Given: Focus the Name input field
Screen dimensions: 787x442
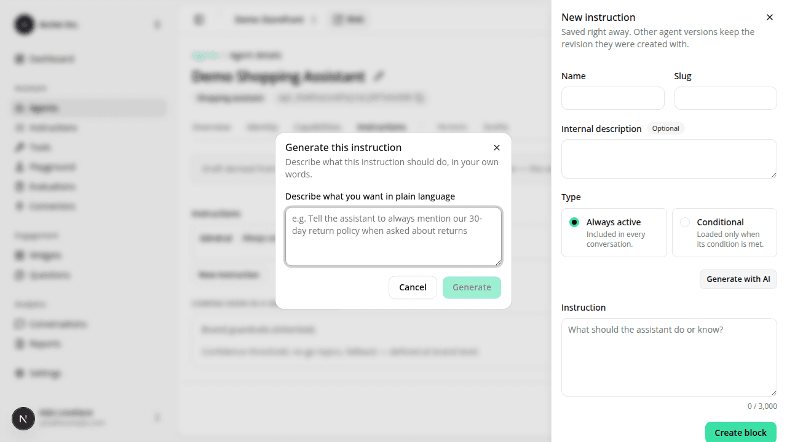Looking at the screenshot, I should coord(613,98).
